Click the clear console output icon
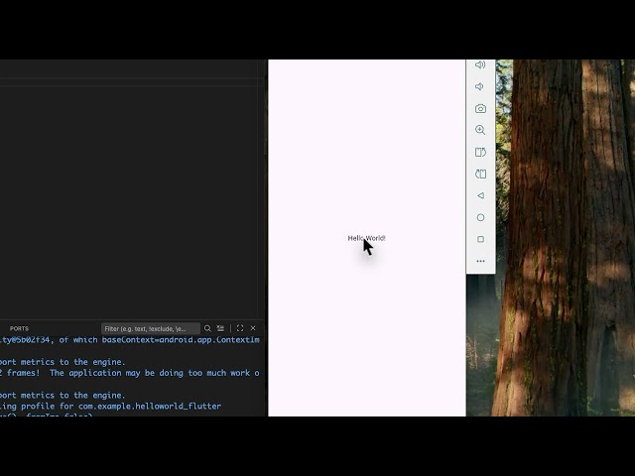Image resolution: width=635 pixels, height=476 pixels. point(220,328)
